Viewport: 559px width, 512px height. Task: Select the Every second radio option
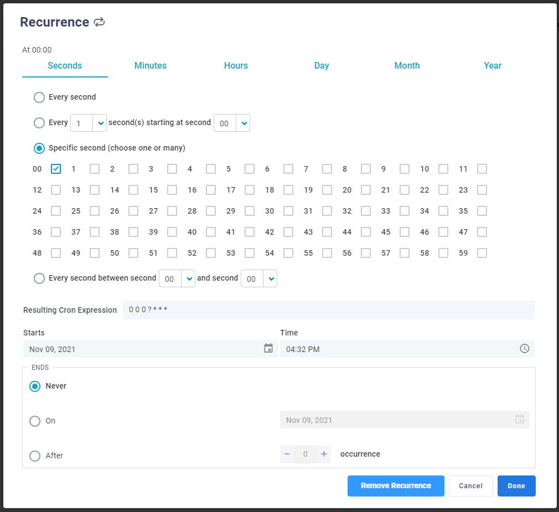coord(39,97)
